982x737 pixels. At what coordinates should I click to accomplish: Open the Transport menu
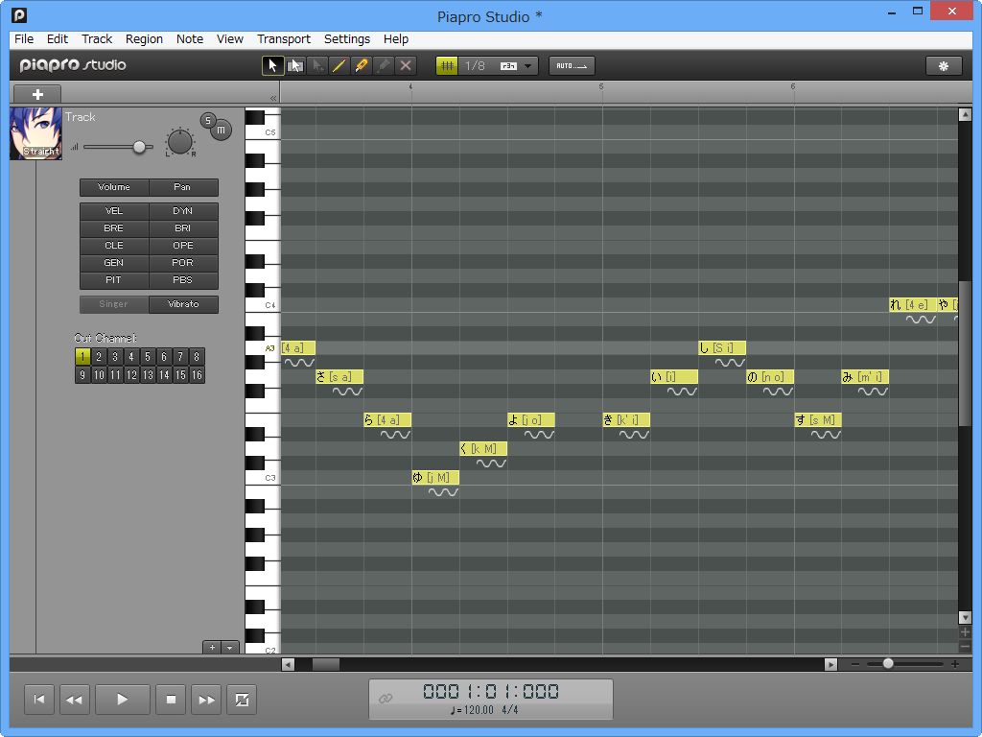(x=284, y=38)
